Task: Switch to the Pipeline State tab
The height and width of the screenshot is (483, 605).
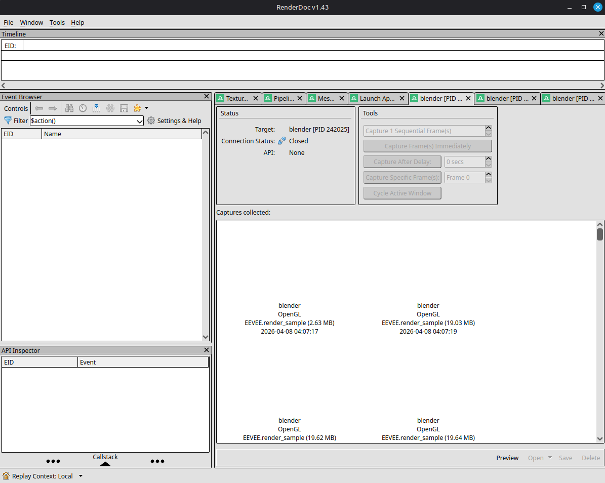Action: pos(284,98)
